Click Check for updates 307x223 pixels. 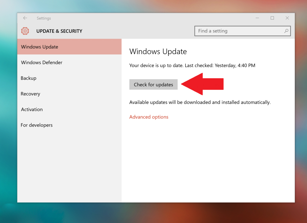(x=153, y=84)
